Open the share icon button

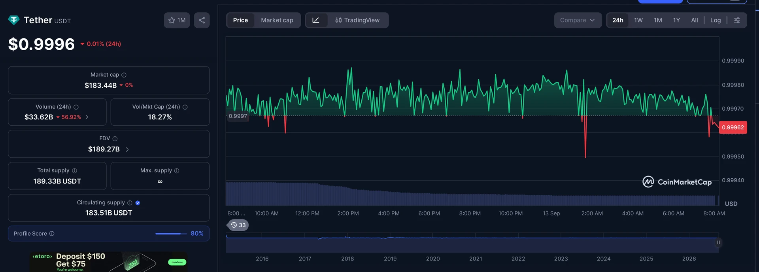pyautogui.click(x=202, y=20)
